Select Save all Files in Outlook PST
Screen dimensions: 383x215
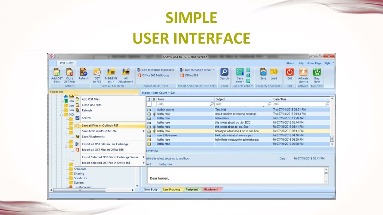point(110,125)
